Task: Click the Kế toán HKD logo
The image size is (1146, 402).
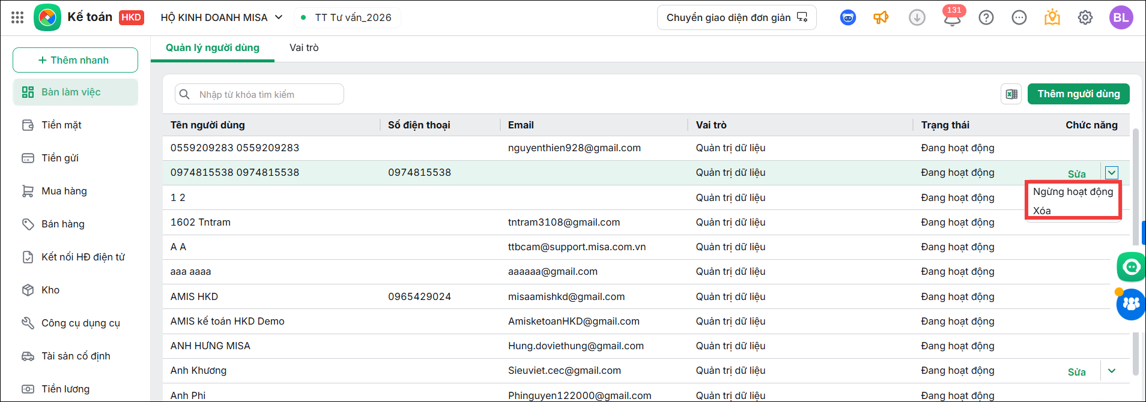Action: 89,17
